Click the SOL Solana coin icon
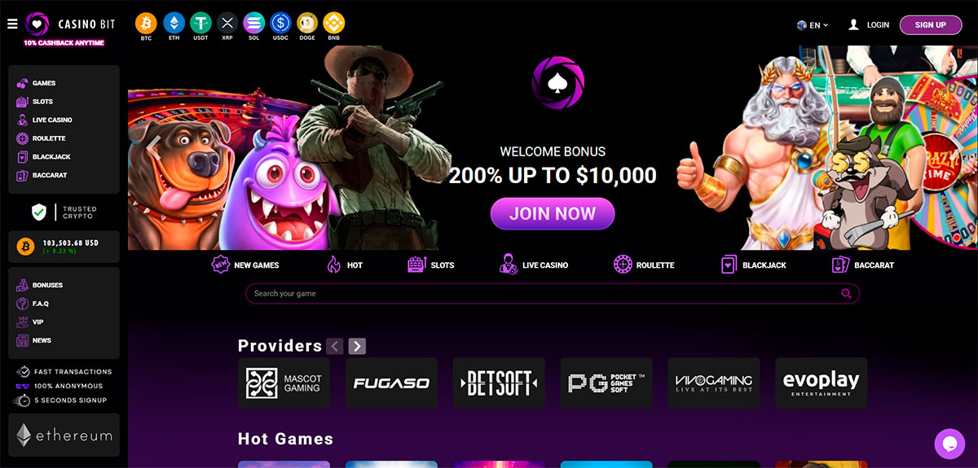Image resolution: width=978 pixels, height=468 pixels. pyautogui.click(x=253, y=23)
